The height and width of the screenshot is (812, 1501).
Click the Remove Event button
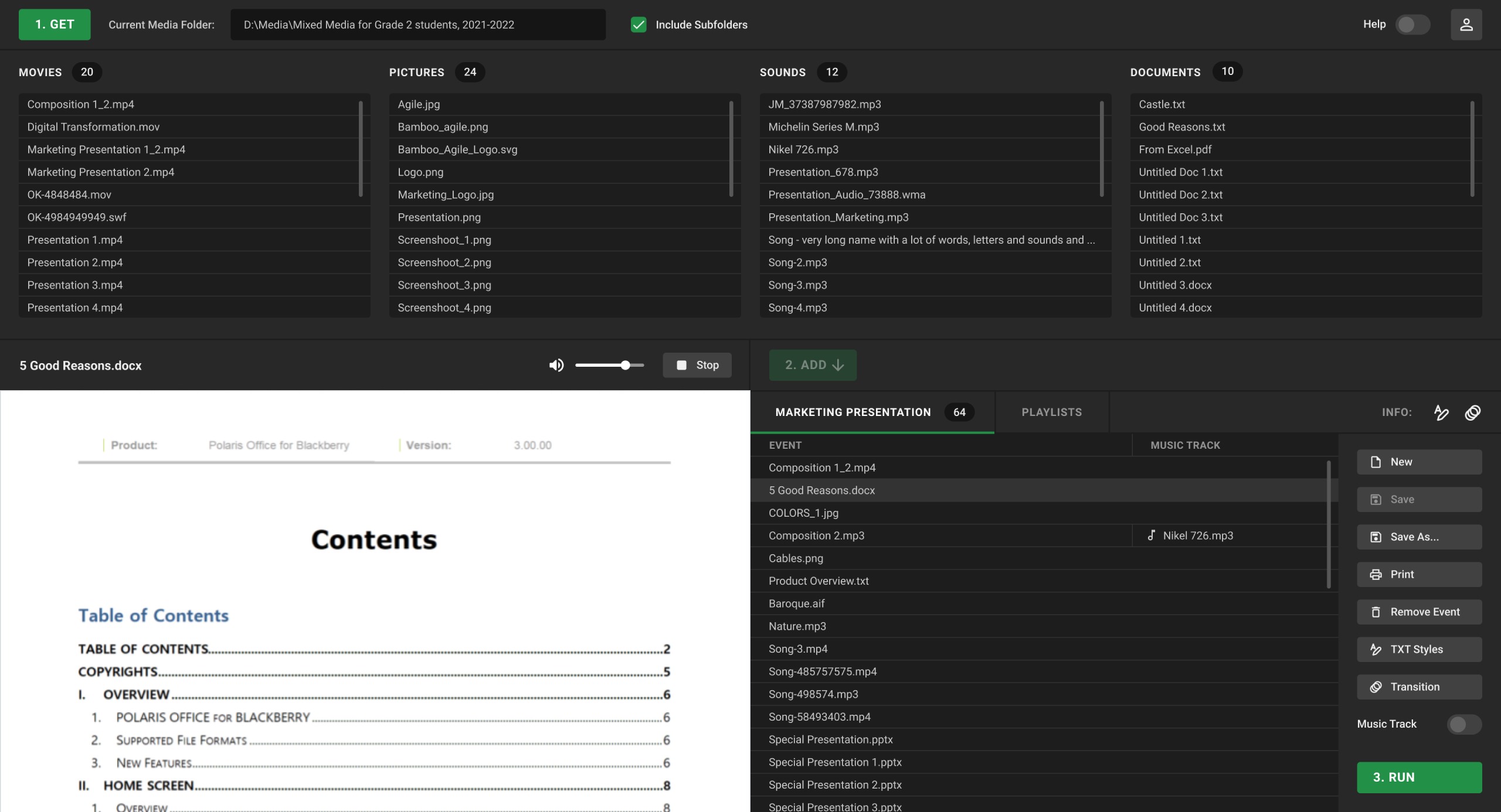[x=1419, y=612]
